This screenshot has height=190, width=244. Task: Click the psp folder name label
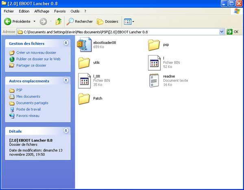point(166,45)
